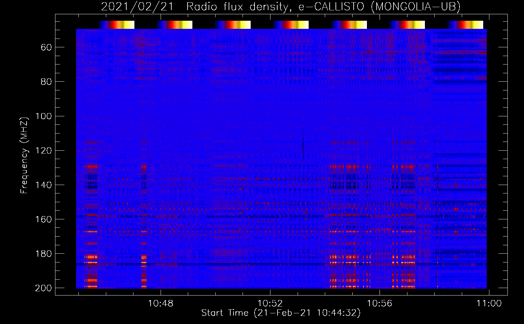Viewport: 524px width, 324px height.
Task: Click the 'Start Time (21-Feb-21 10:44:32)' label
Action: tap(281, 313)
